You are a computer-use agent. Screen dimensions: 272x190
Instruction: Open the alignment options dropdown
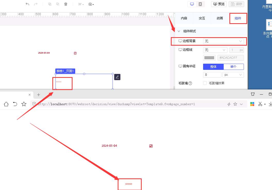81,4
